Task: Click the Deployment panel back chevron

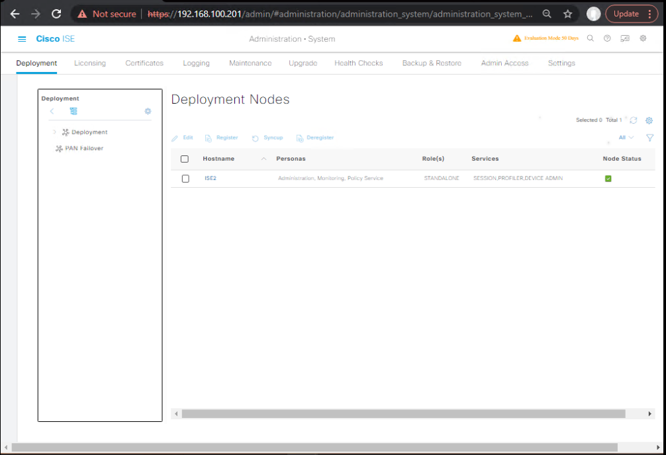Action: (x=52, y=111)
